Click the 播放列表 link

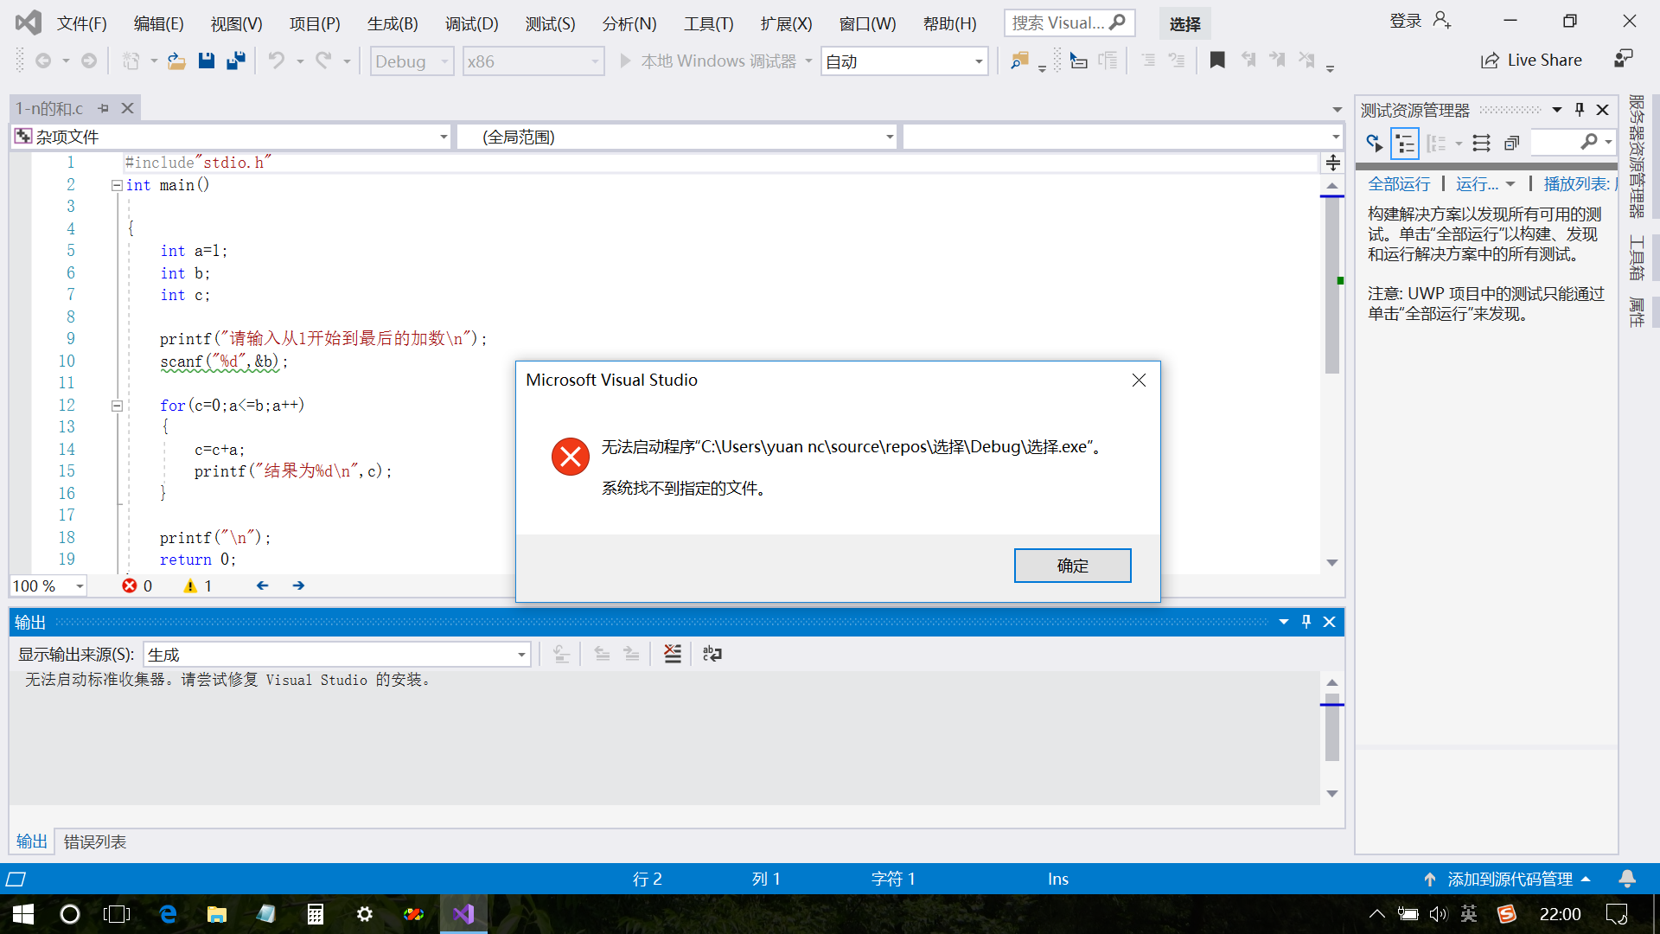(1579, 184)
